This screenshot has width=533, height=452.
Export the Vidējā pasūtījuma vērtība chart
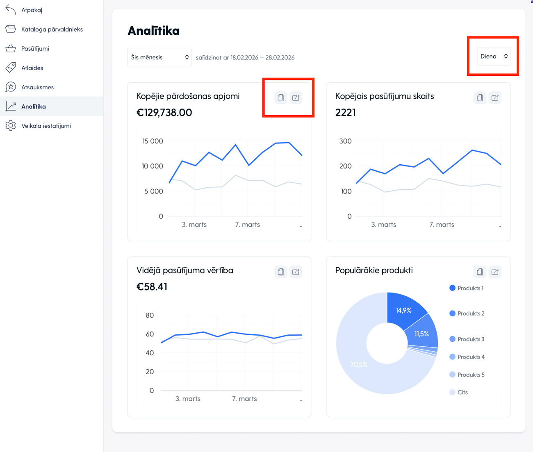pyautogui.click(x=296, y=272)
